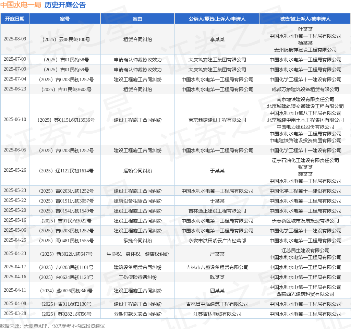Select case number (2025)吉0194民初1549号
The width and height of the screenshot is (351, 329).
pos(66,211)
